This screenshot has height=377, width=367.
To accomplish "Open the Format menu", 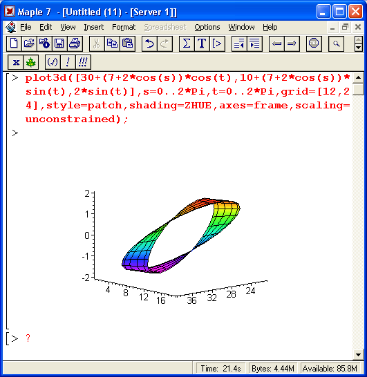I will (124, 27).
